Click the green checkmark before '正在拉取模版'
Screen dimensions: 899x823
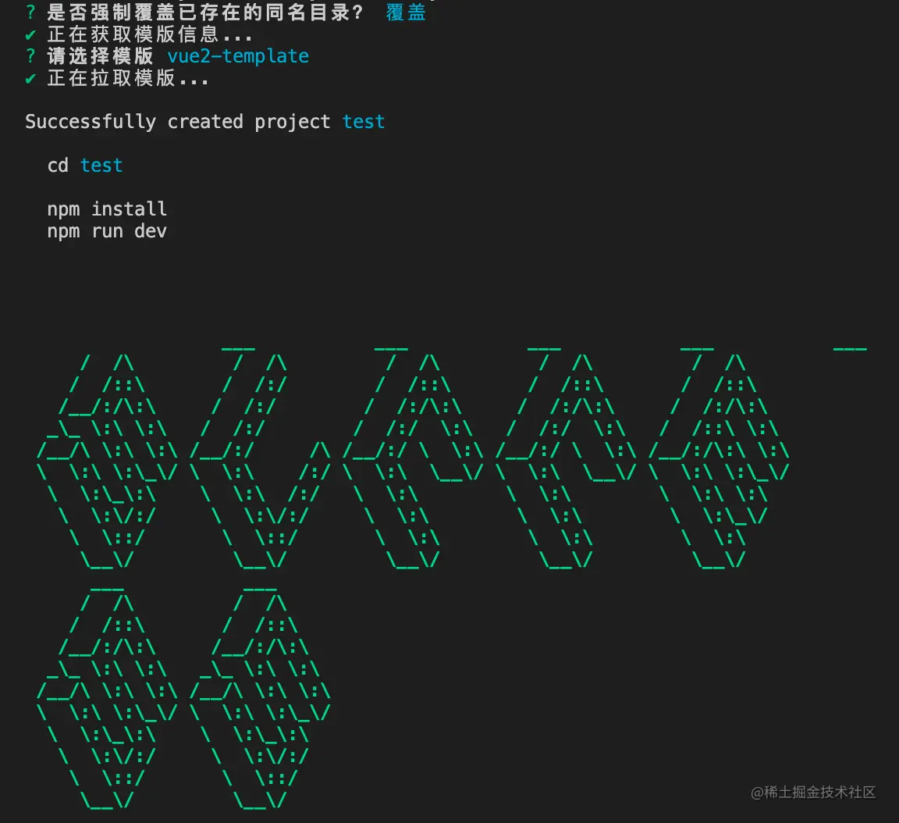click(x=30, y=79)
